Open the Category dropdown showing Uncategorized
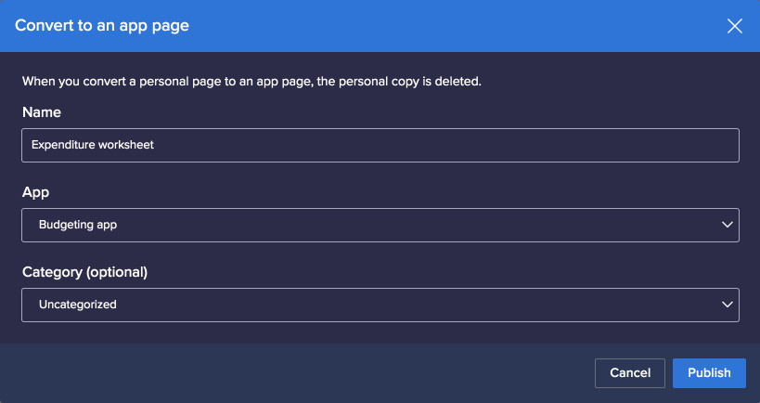Image resolution: width=760 pixels, height=403 pixels. [x=380, y=305]
